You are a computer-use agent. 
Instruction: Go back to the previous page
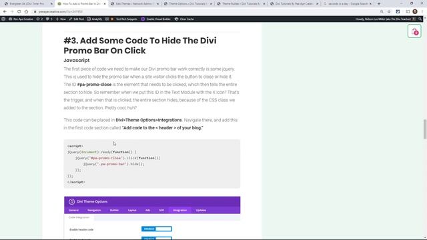click(5, 12)
